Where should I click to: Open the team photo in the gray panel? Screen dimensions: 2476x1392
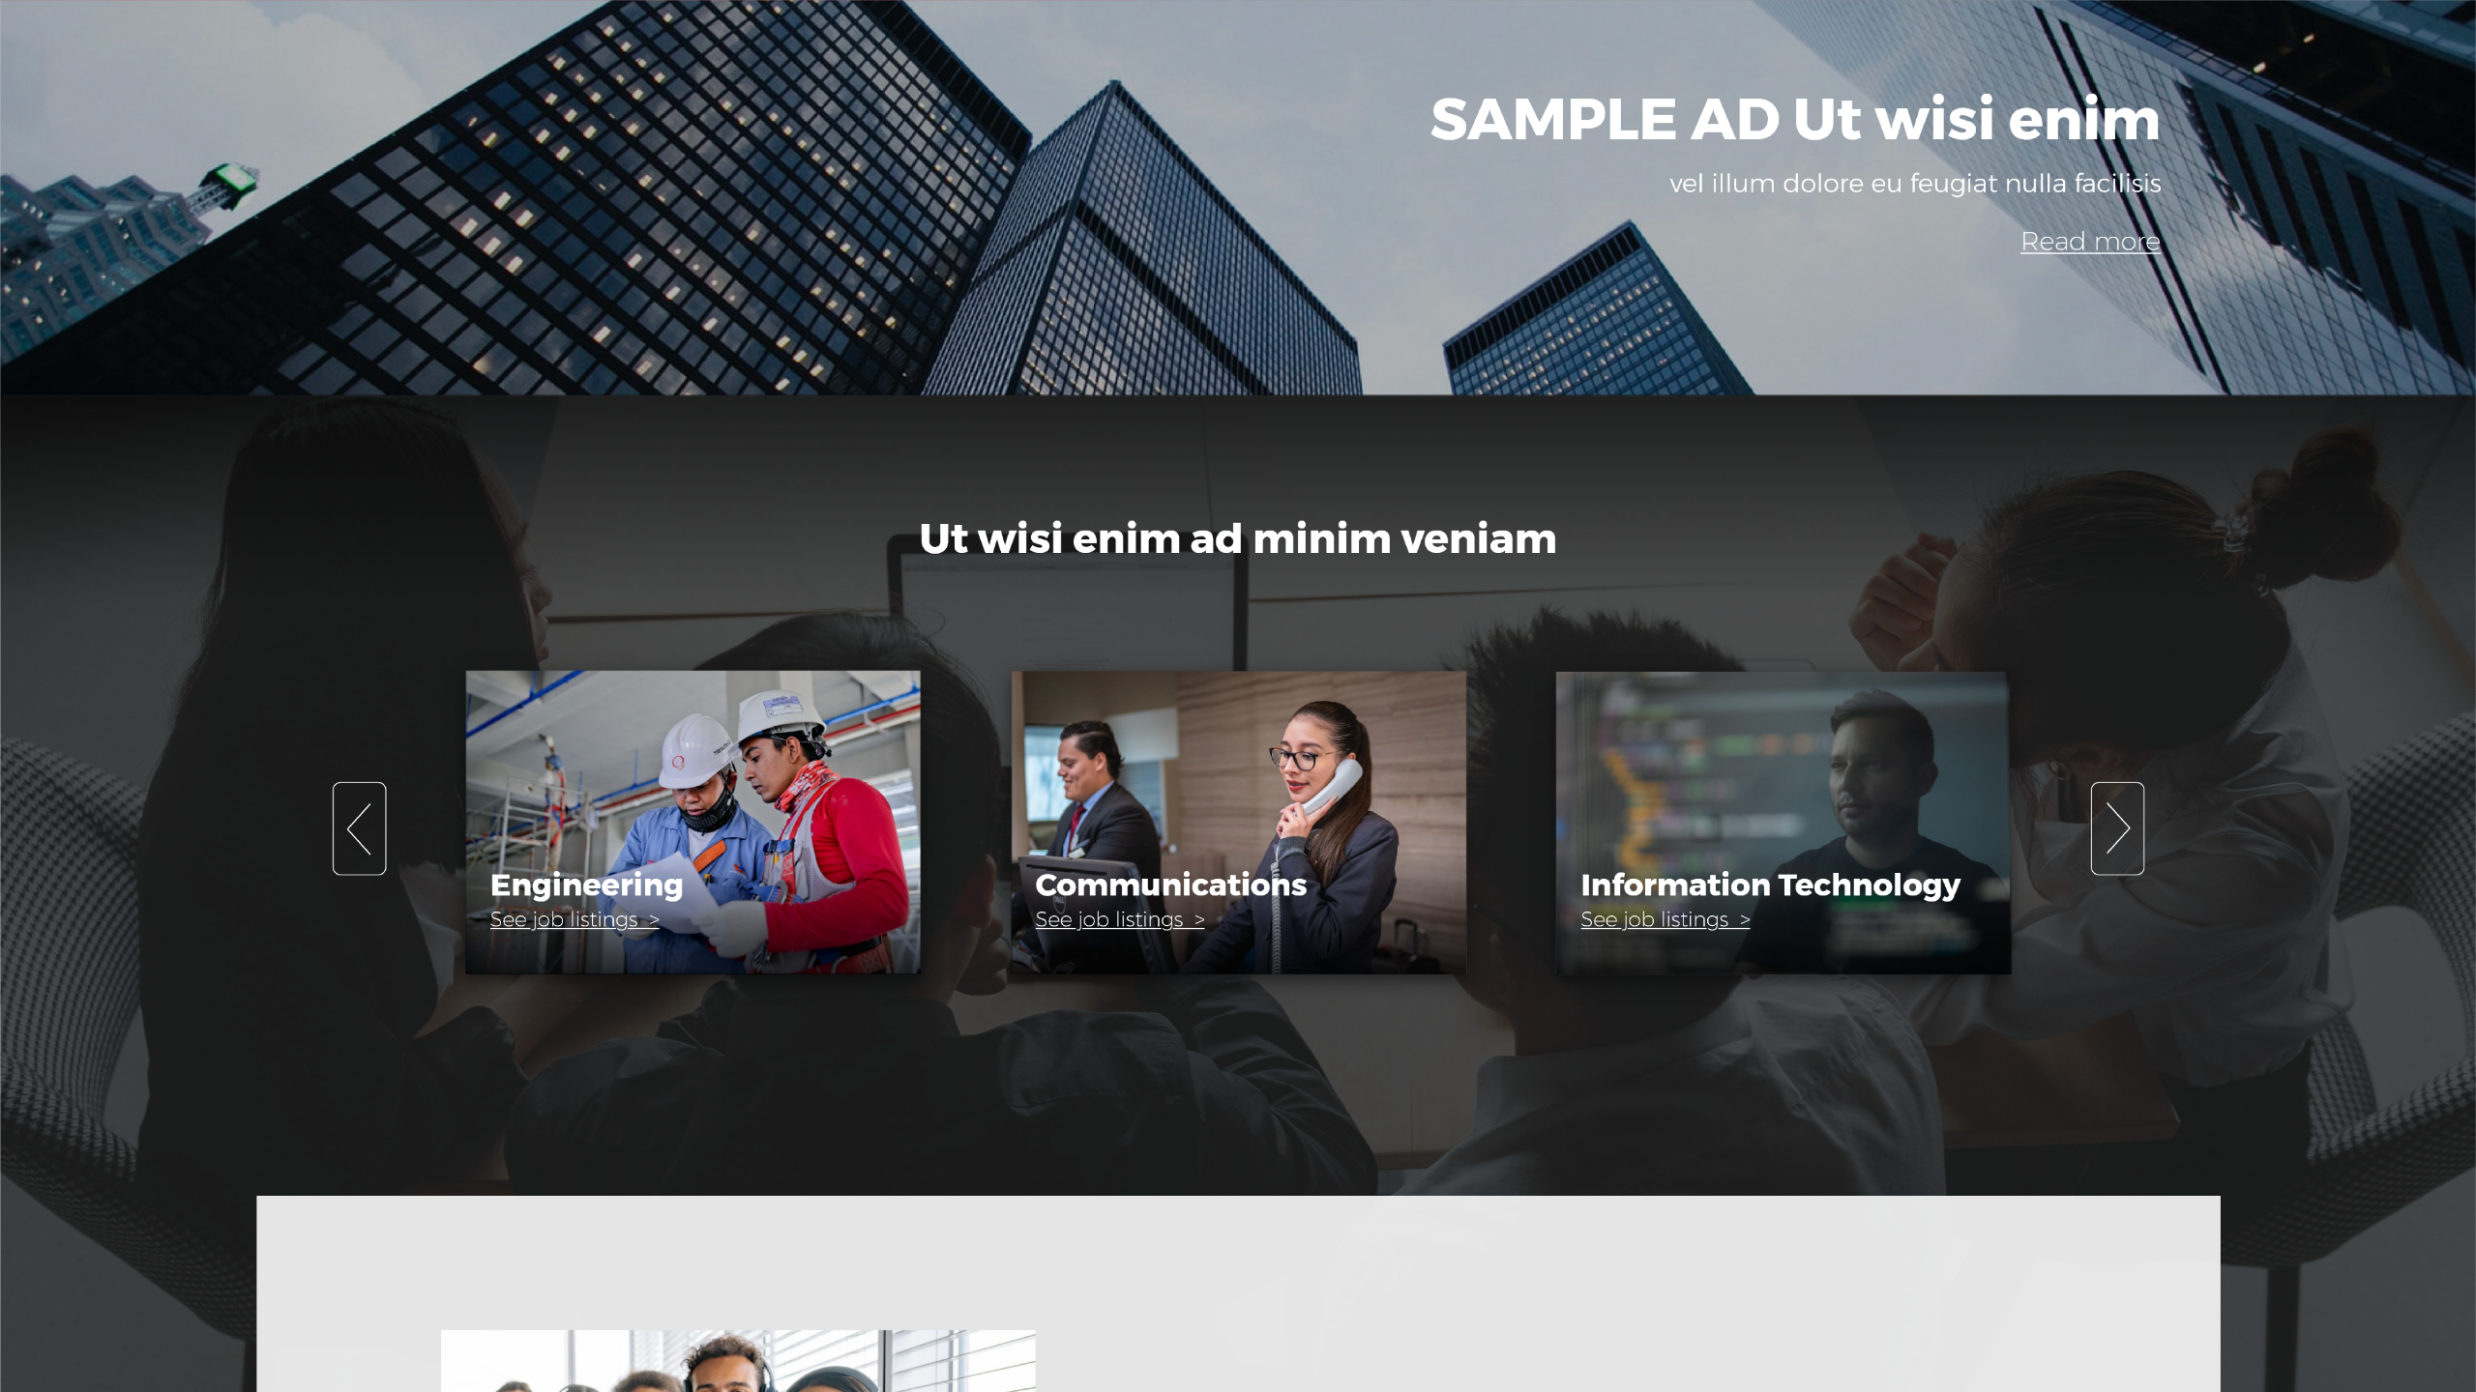(x=738, y=1361)
